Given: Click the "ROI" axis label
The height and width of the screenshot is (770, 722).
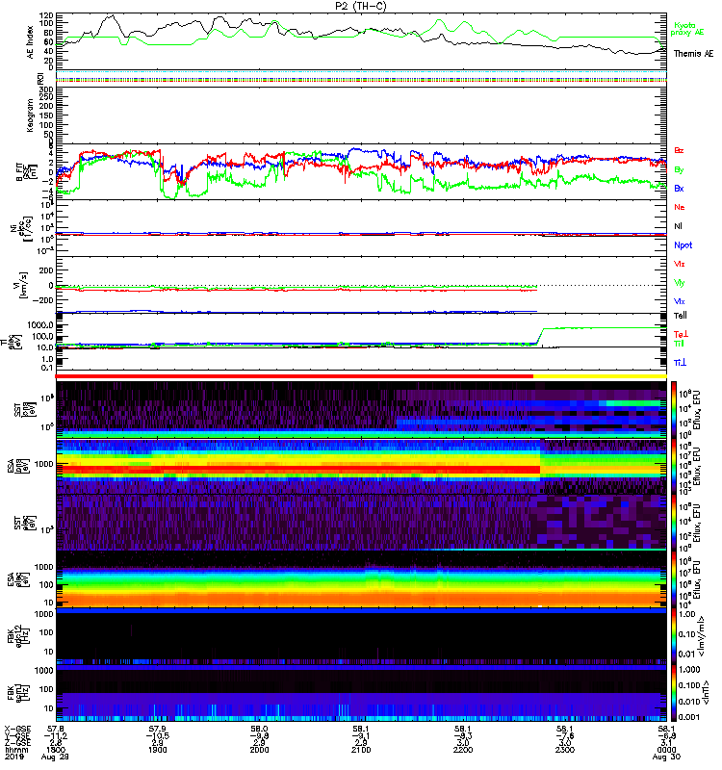Looking at the screenshot, I should pyautogui.click(x=41, y=77).
